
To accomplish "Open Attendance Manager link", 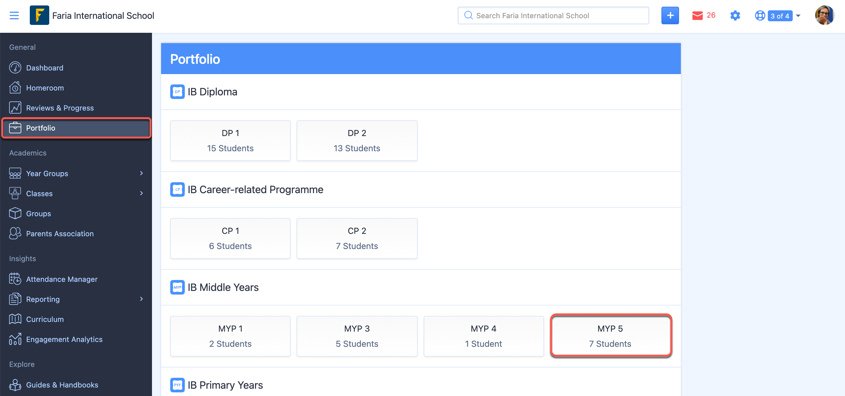I will click(x=62, y=279).
